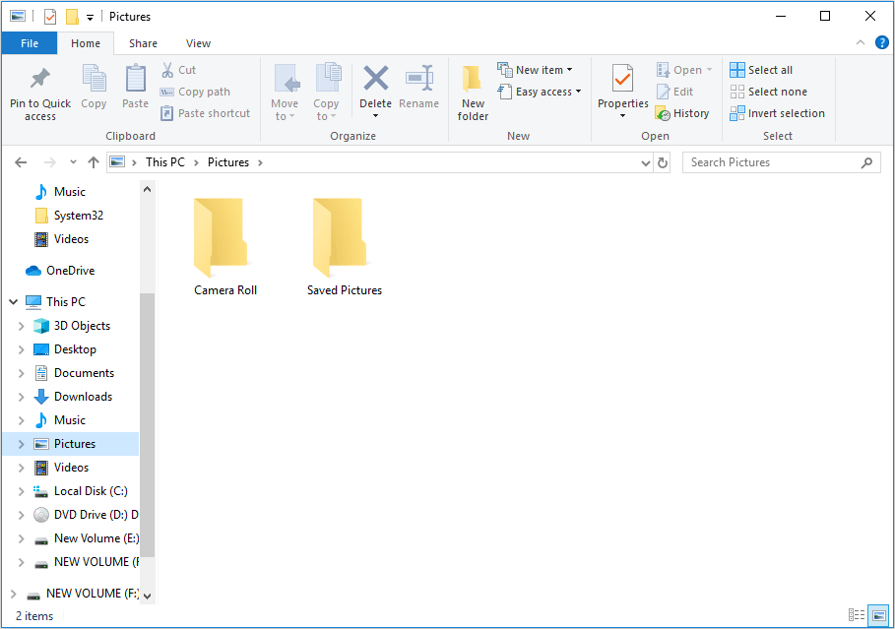Click the Properties quick access toolbar icon

point(50,17)
